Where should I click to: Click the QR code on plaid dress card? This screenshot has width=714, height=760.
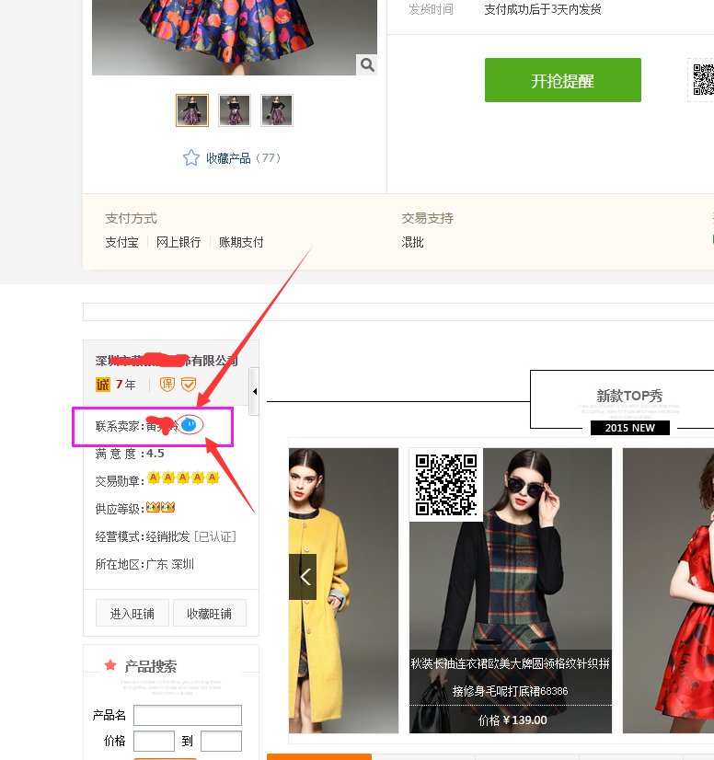pos(446,484)
